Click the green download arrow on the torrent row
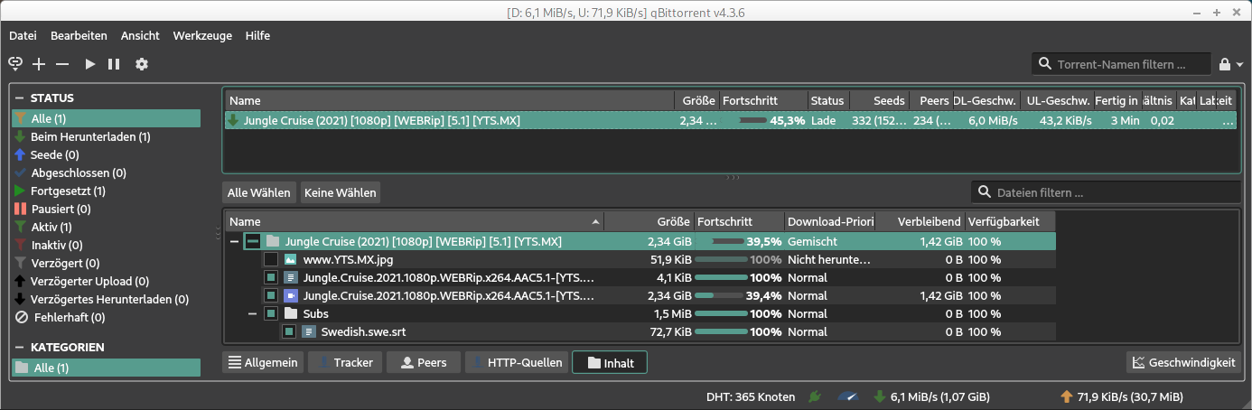Screen dimensions: 1252x410 234,120
